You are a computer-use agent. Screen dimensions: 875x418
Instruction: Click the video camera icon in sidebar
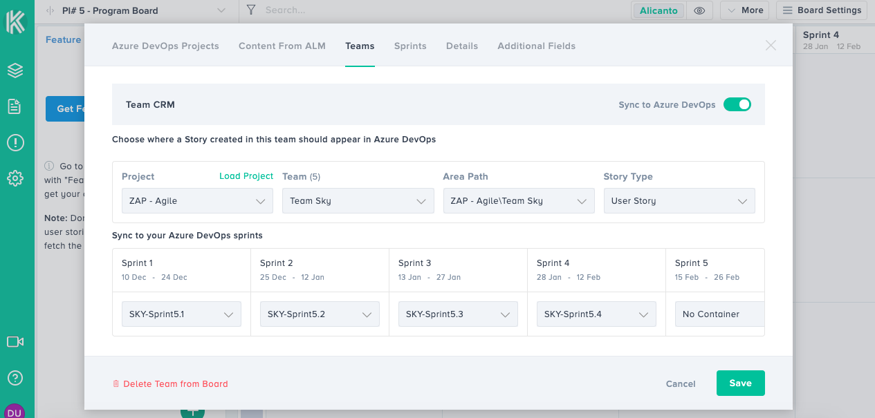15,341
